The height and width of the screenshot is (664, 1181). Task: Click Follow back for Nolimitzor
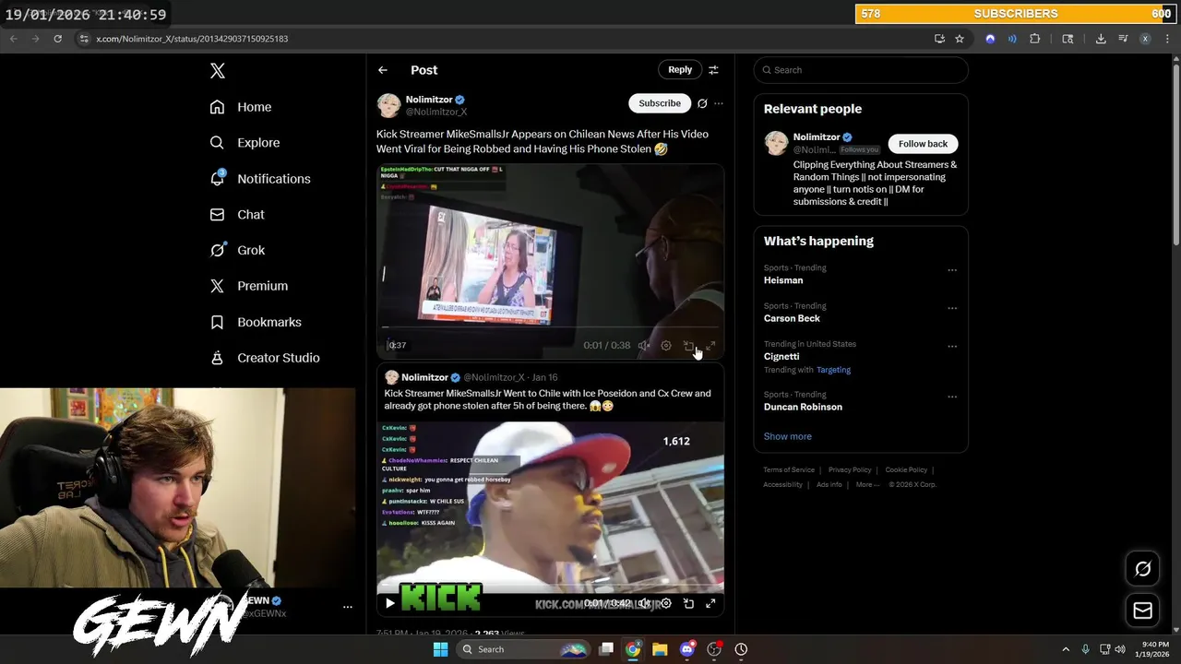point(923,144)
